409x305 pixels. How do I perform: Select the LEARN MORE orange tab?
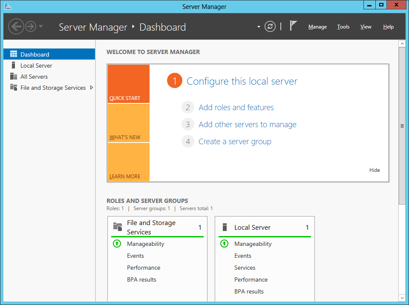click(x=128, y=162)
